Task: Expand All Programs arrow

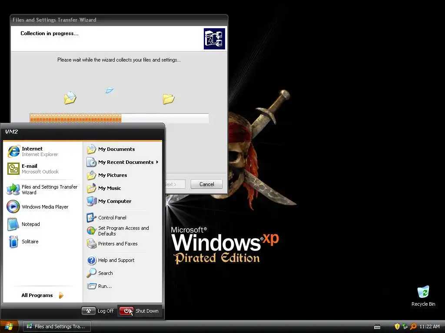Action: [x=61, y=295]
